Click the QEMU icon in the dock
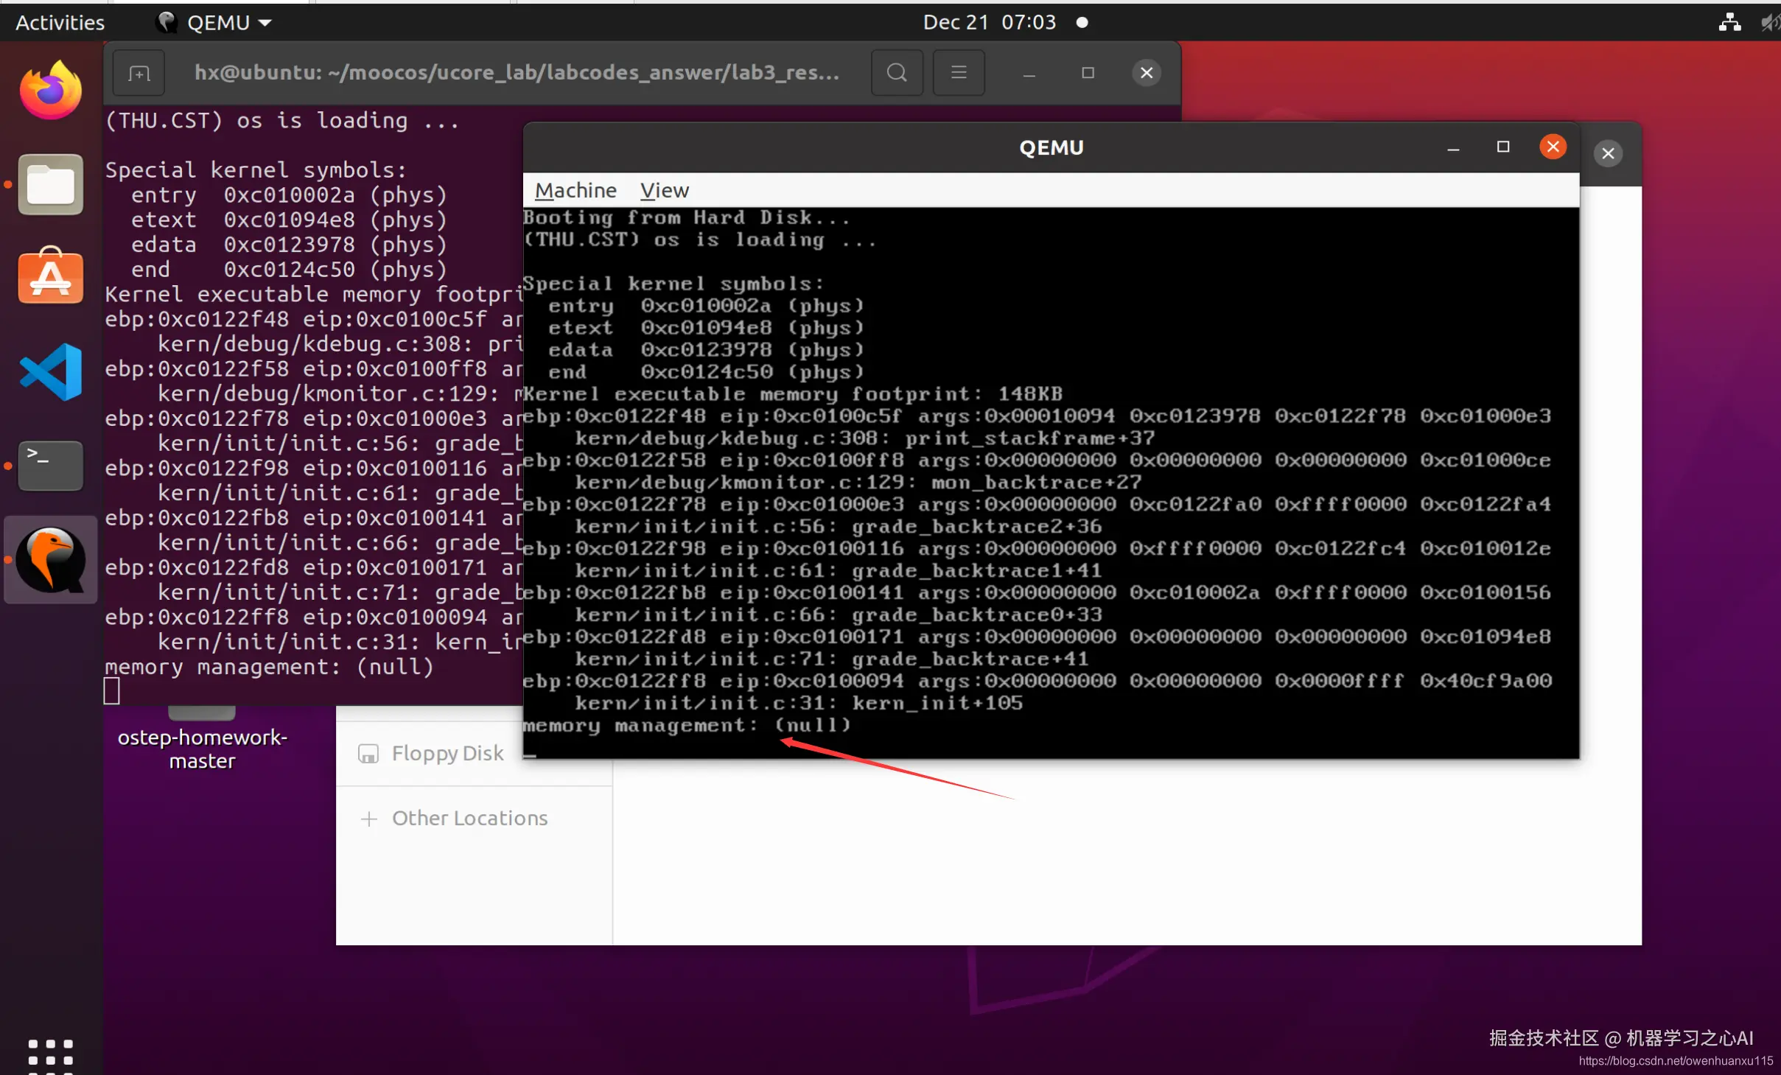 (50, 560)
